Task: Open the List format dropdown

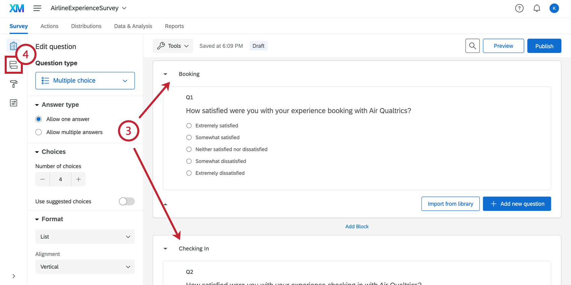Action: [x=85, y=236]
